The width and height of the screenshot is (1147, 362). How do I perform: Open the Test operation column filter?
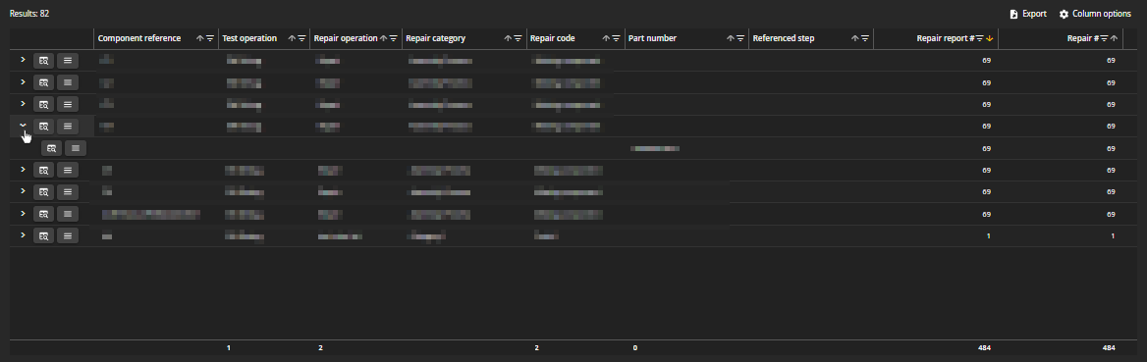(301, 39)
